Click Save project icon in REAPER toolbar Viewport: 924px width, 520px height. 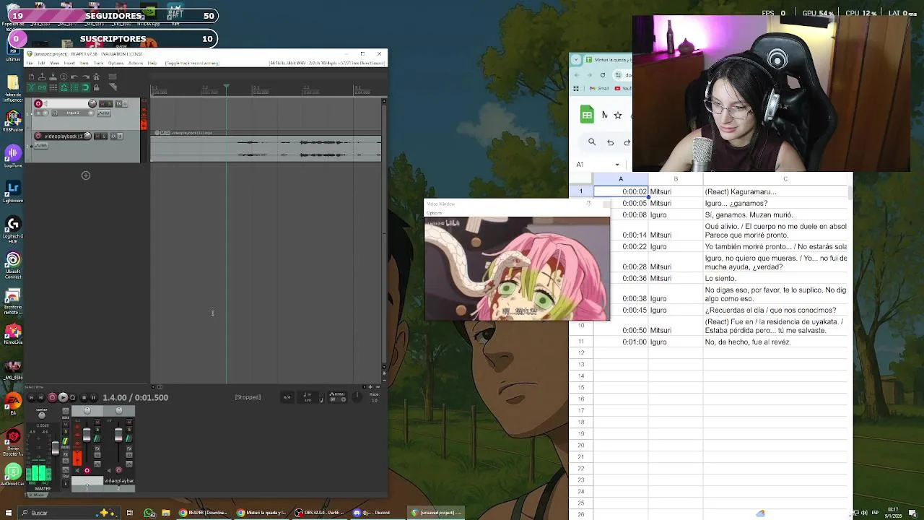(x=53, y=77)
